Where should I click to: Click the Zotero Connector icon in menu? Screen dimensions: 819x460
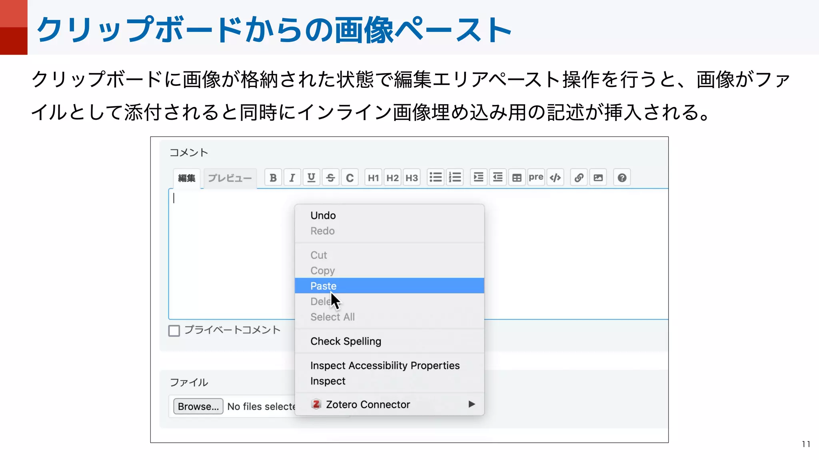[316, 404]
